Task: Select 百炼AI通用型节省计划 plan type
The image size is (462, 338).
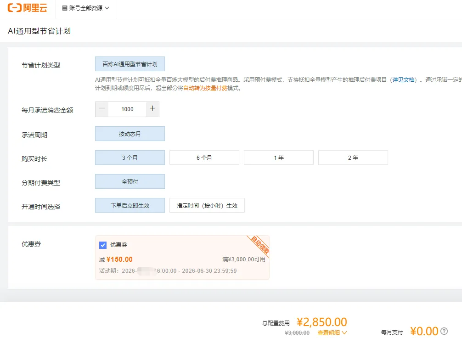Action: (x=130, y=64)
